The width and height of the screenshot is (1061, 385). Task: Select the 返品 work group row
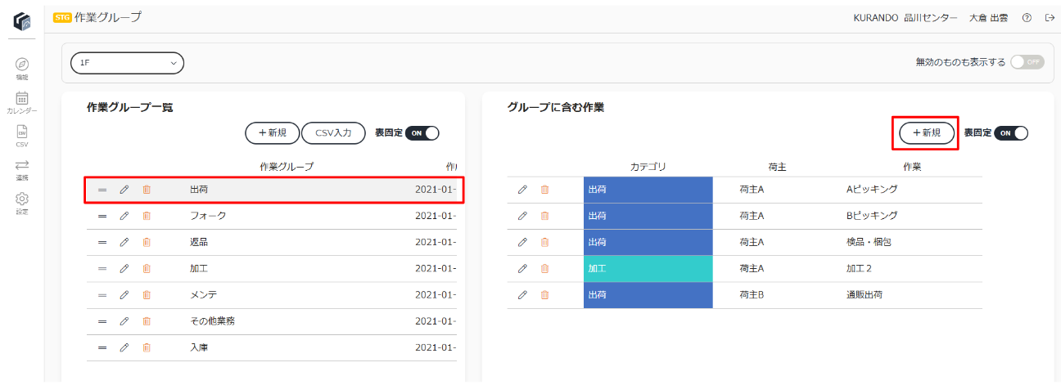point(270,242)
